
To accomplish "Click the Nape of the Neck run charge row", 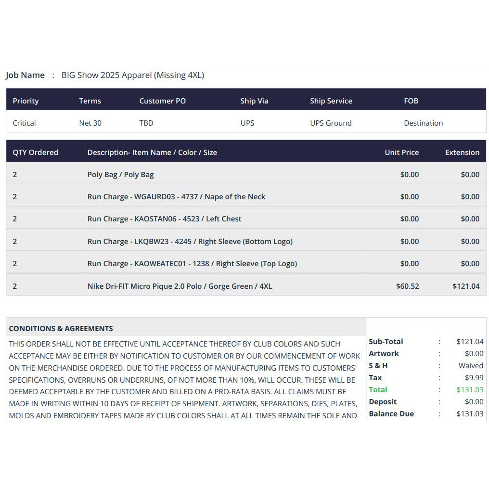I will click(x=246, y=196).
